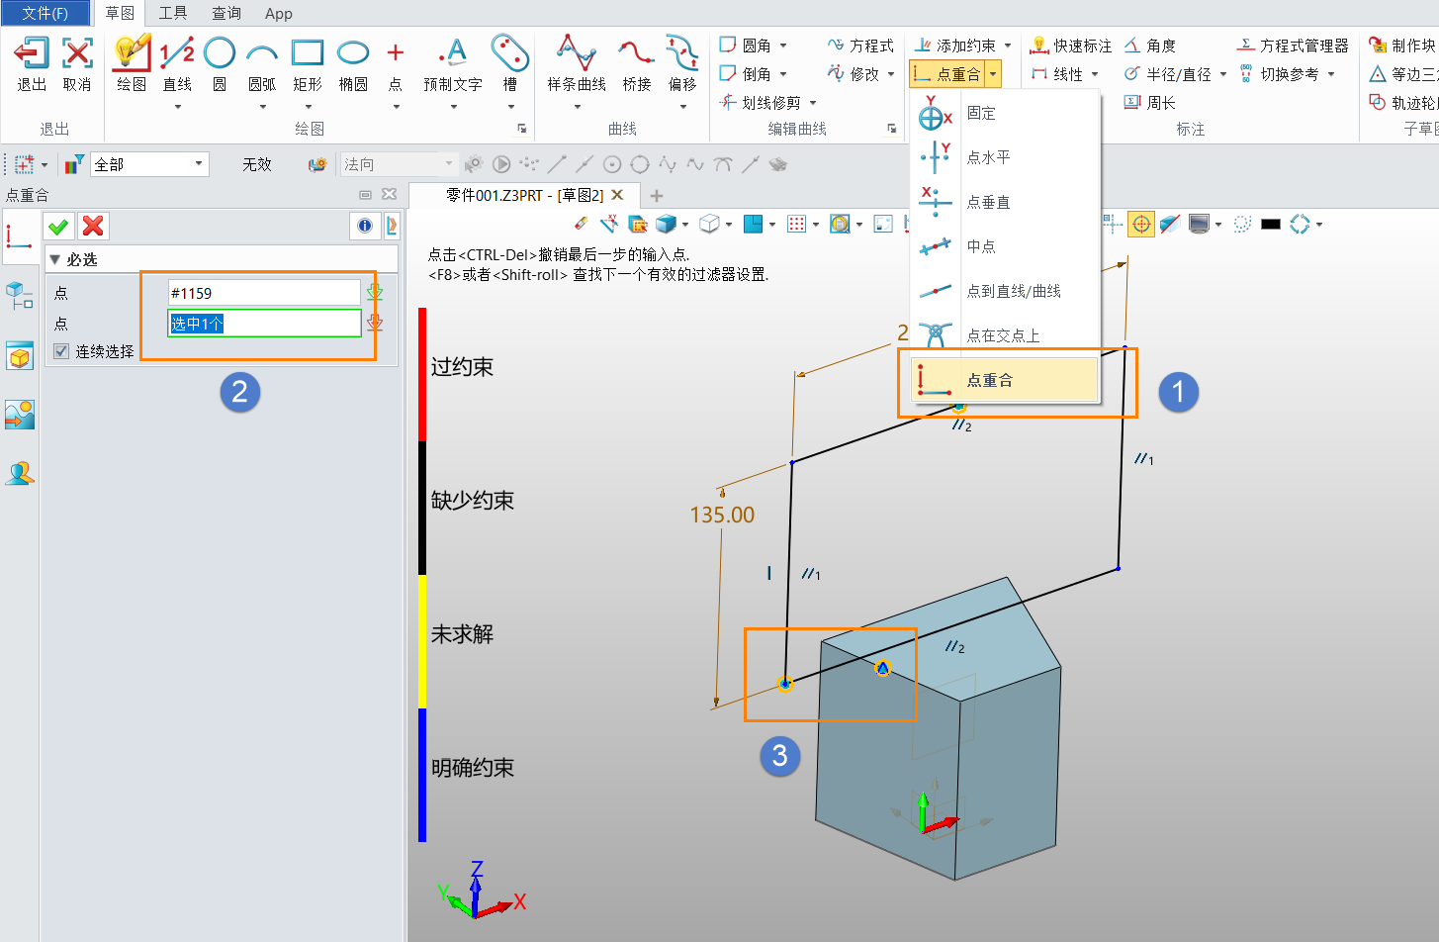
Task: Toggle the highlighted target snap icon
Action: pyautogui.click(x=1141, y=225)
